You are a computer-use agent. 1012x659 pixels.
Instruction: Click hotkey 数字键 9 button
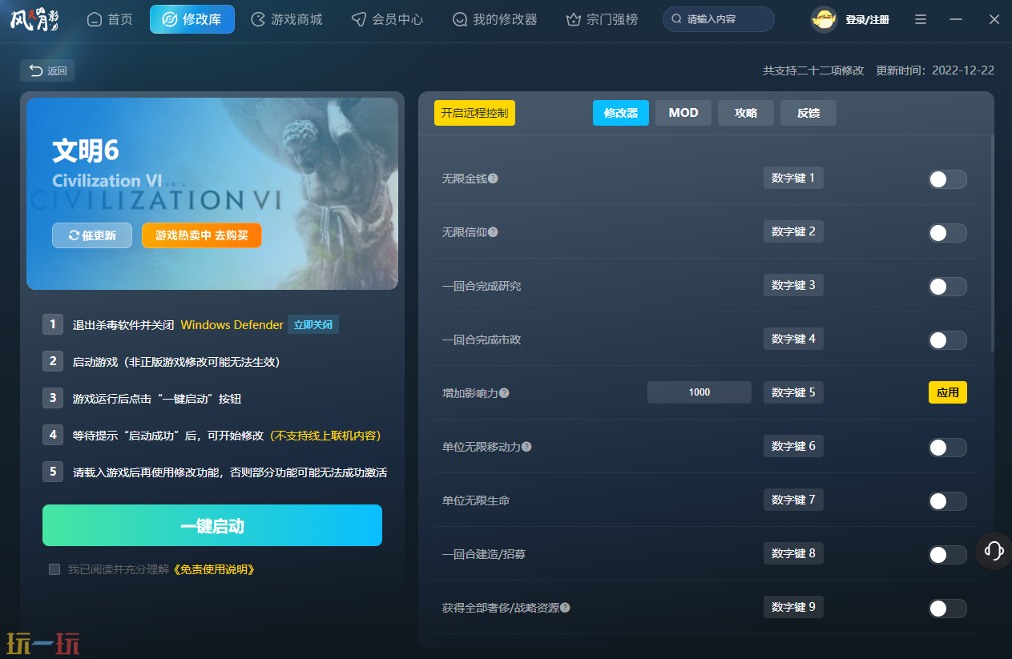793,607
